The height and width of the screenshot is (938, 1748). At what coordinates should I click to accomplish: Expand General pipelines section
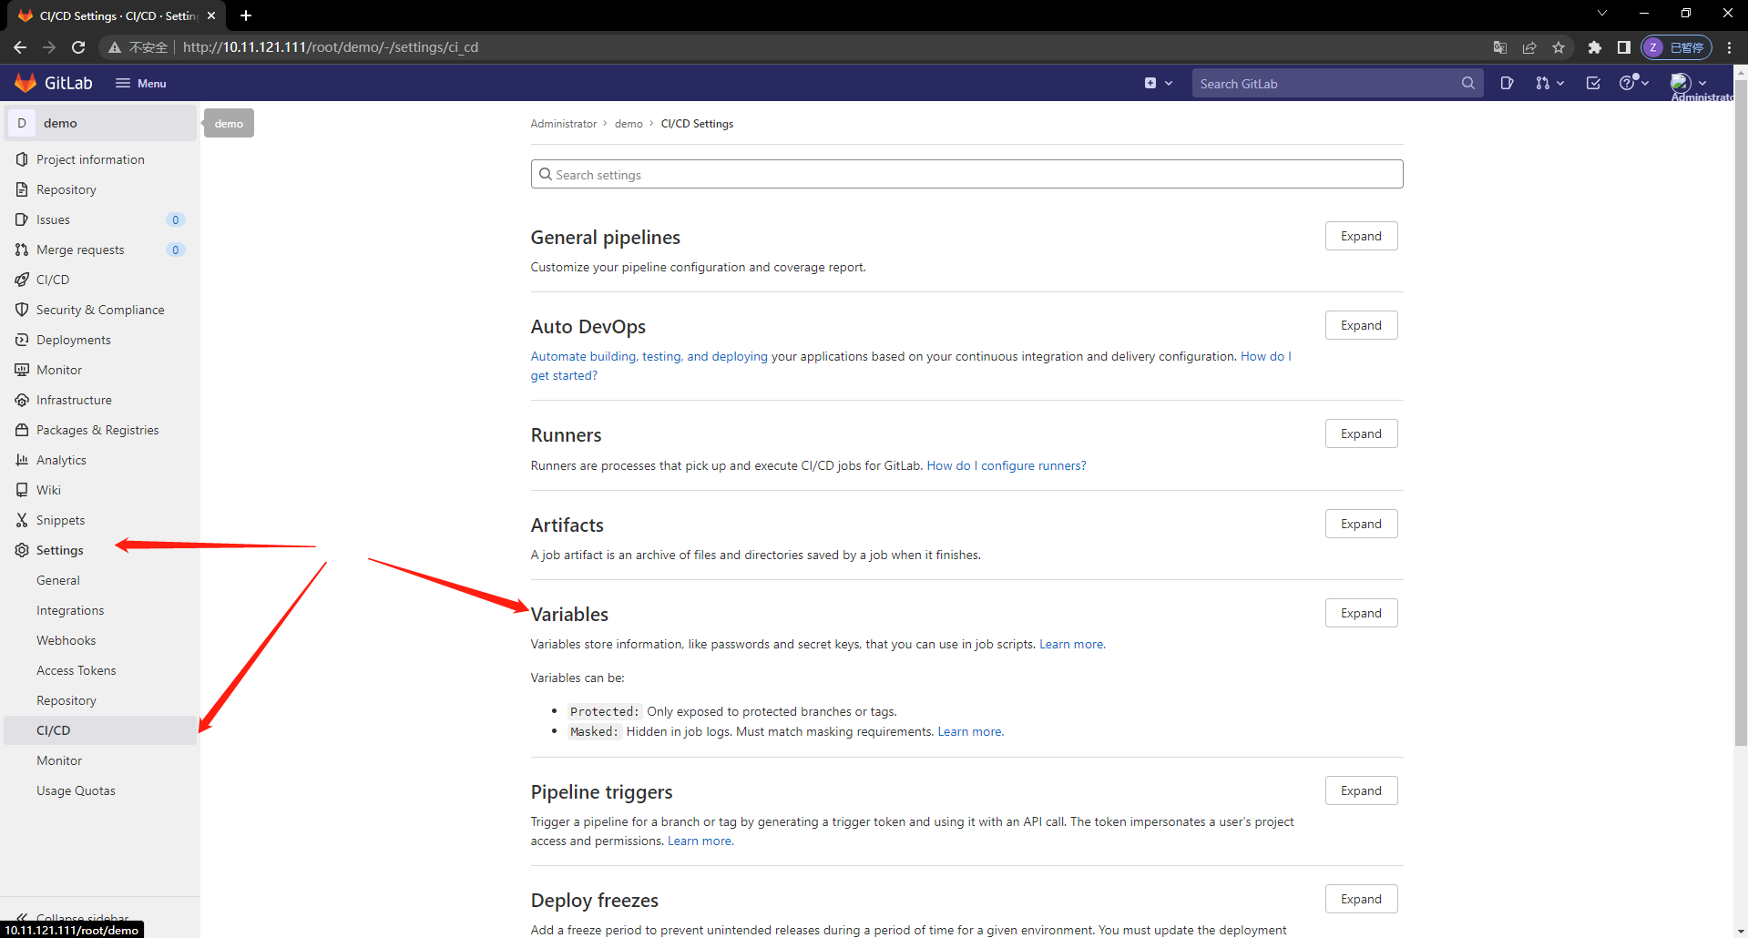[1361, 236]
